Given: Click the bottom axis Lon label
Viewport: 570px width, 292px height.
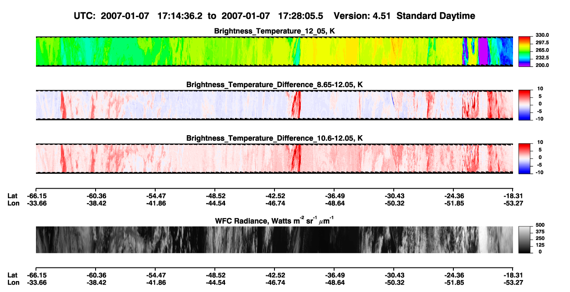Looking at the screenshot, I should tap(13, 282).
